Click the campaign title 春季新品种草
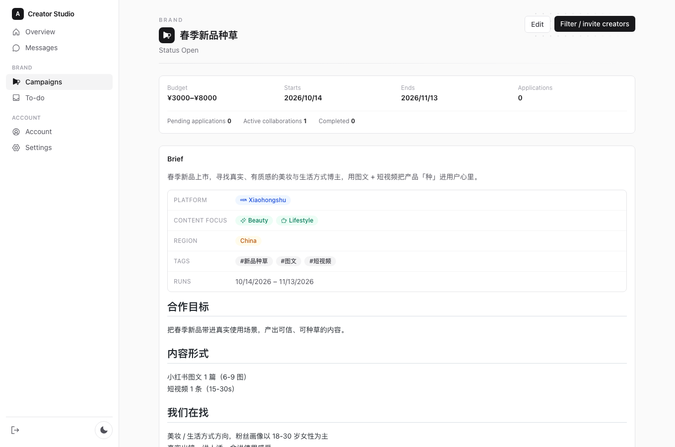The height and width of the screenshot is (447, 675). click(208, 35)
